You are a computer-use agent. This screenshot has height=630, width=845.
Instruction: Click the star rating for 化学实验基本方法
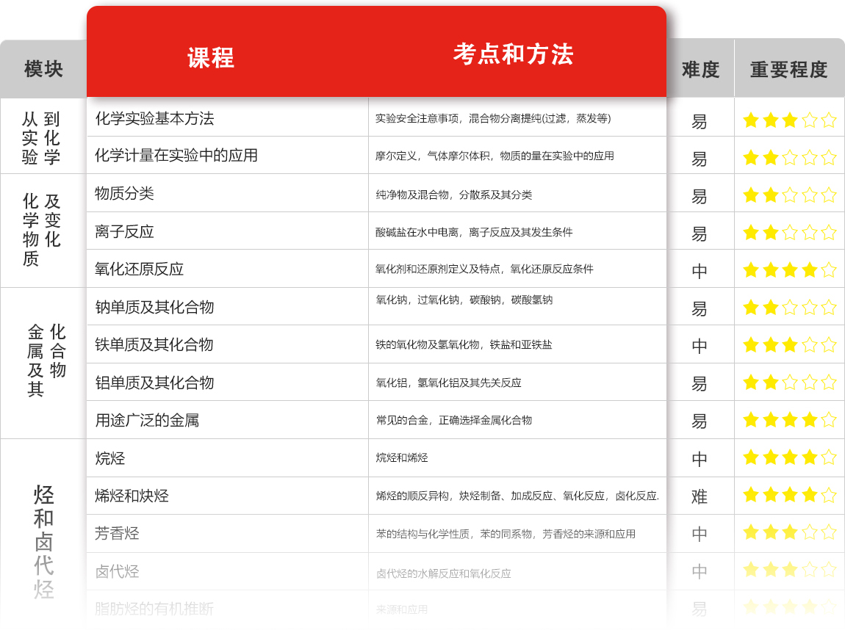click(x=789, y=120)
